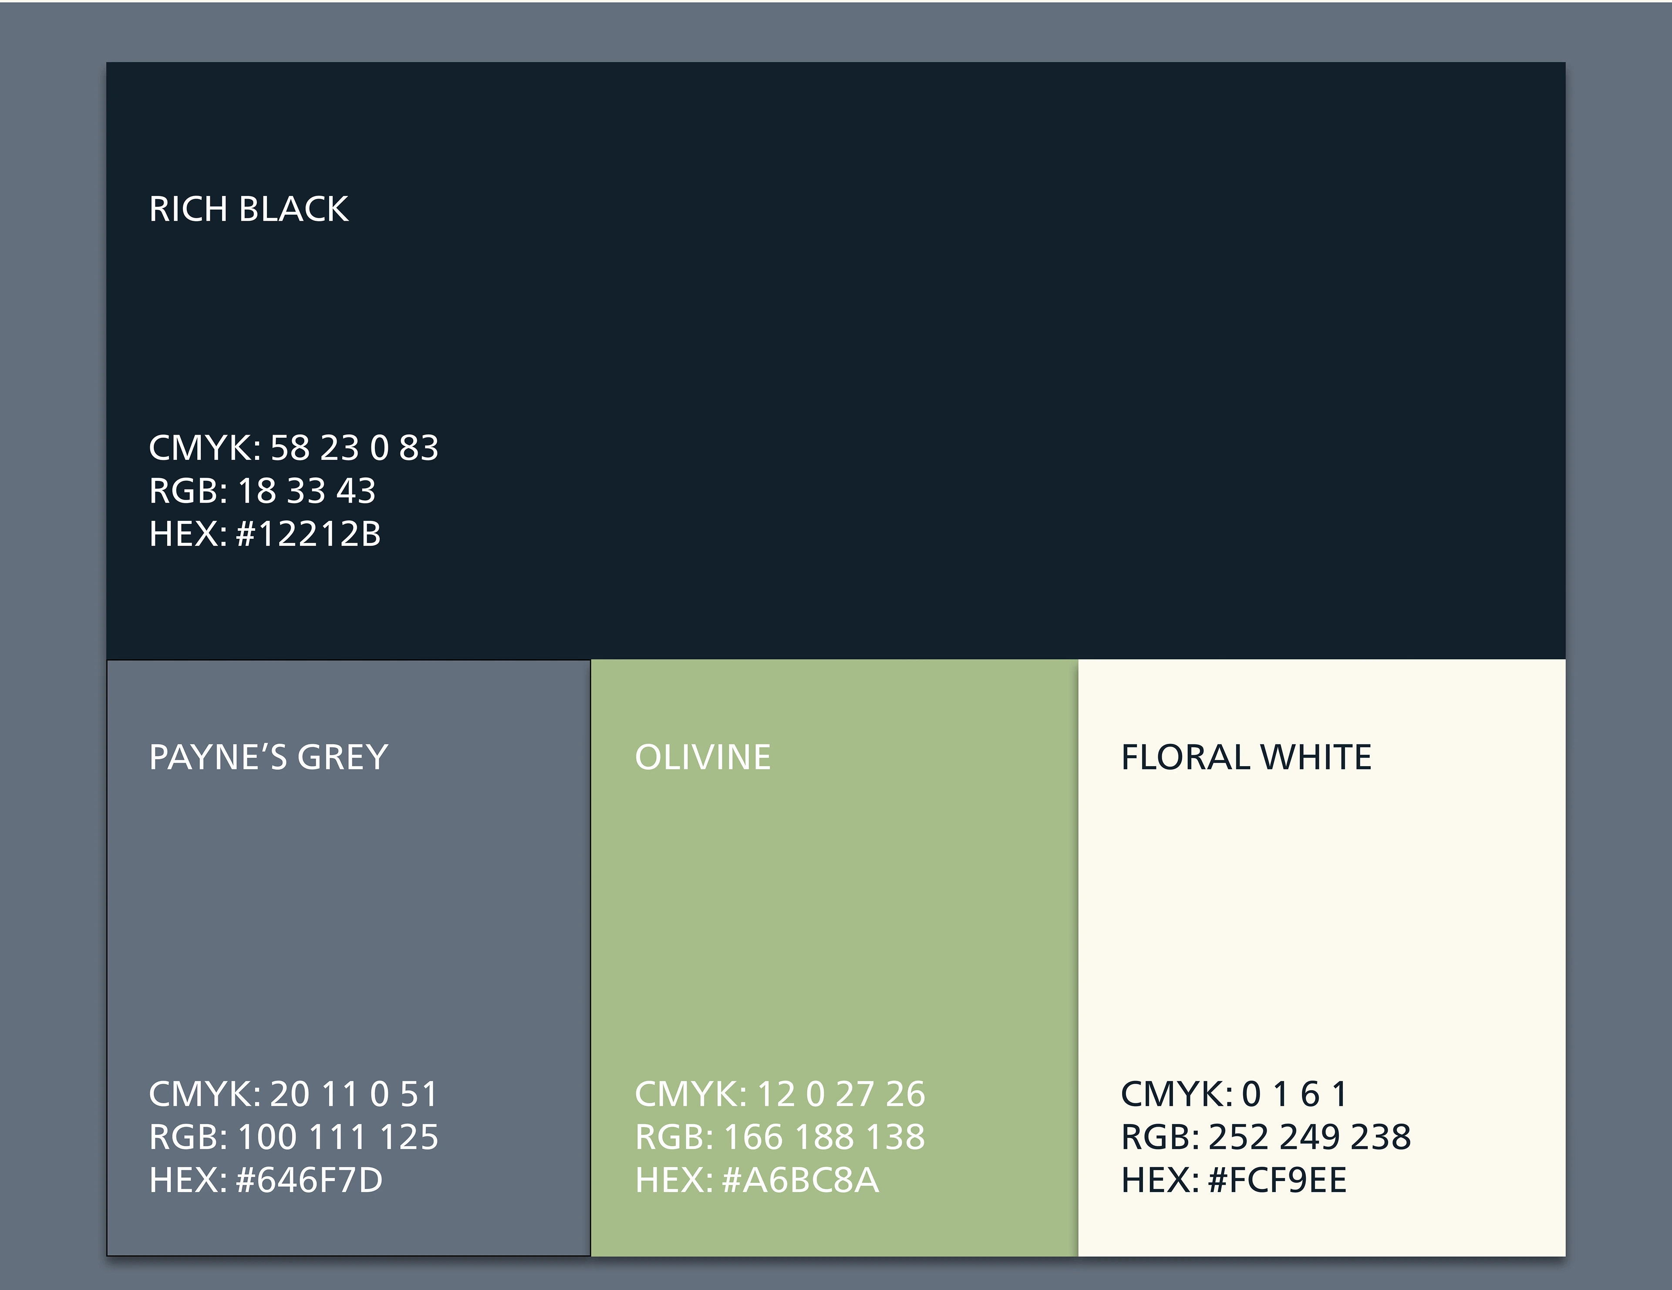Click the RGB: 18 33 43 value
This screenshot has width=1672, height=1290.
[263, 491]
